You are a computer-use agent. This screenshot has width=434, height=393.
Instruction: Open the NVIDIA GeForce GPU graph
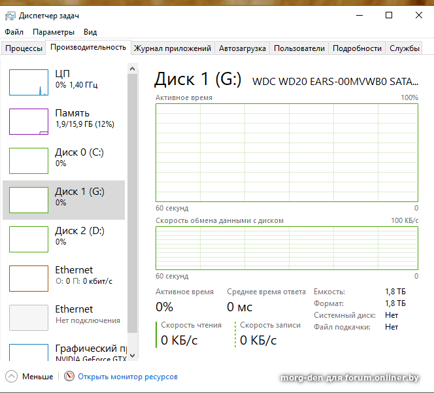[x=29, y=352]
